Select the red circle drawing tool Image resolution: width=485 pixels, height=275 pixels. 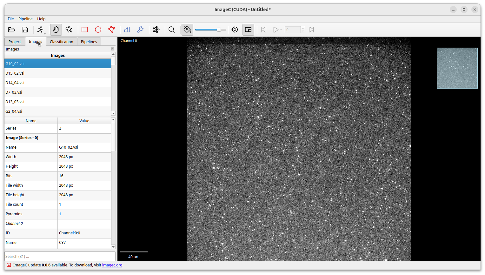click(x=98, y=30)
